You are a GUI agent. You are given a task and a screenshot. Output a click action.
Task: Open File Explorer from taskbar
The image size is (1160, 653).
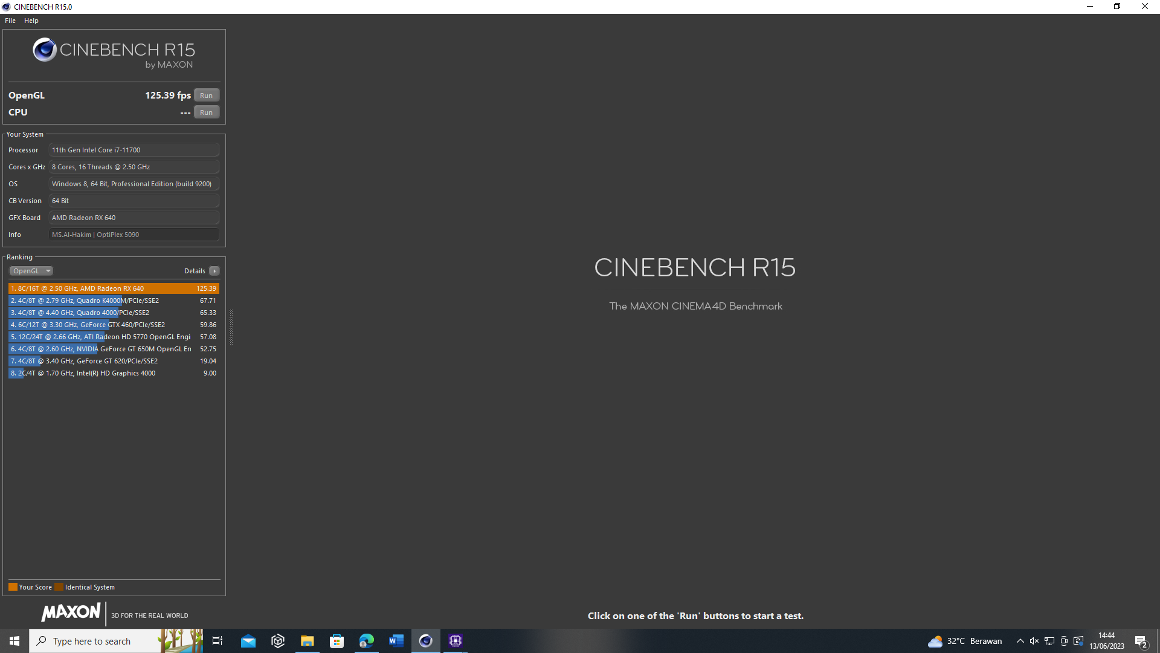pos(308,641)
